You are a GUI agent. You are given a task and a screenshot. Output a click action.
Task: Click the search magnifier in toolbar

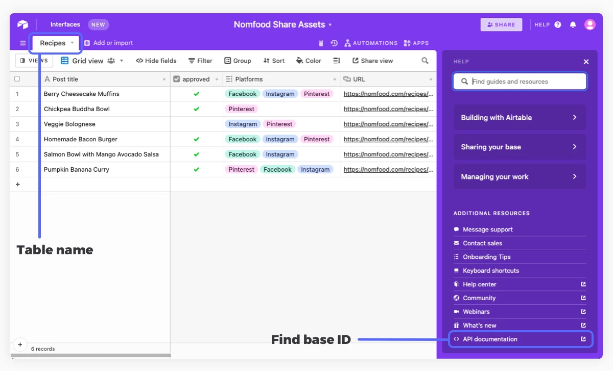[425, 61]
